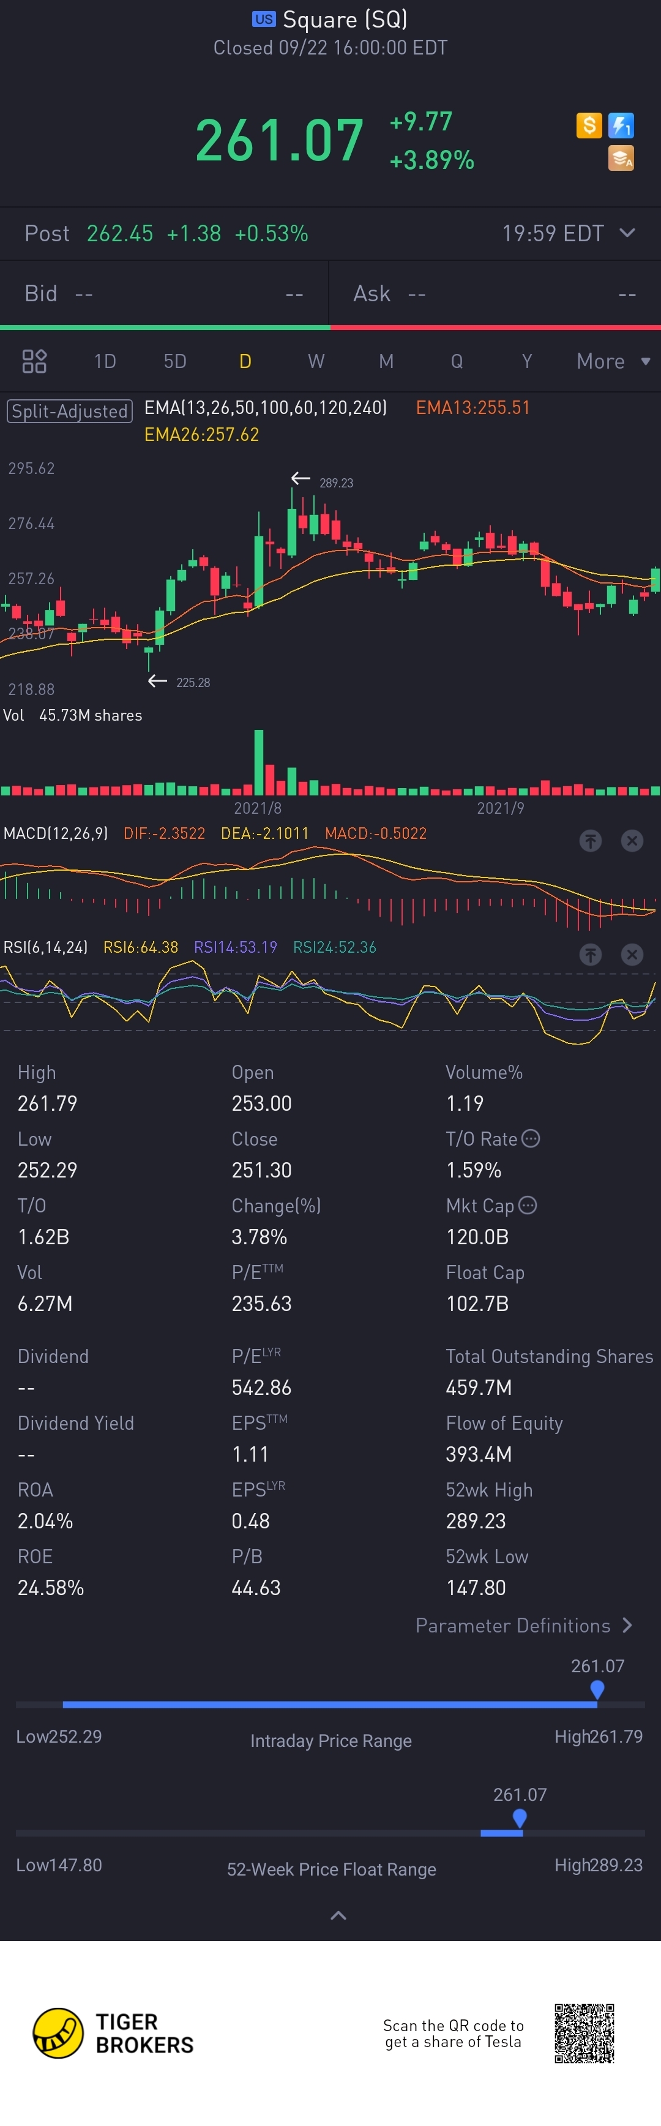
Task: Tap the Total Outstanding Shares 459.7M
Action: [x=479, y=1388]
